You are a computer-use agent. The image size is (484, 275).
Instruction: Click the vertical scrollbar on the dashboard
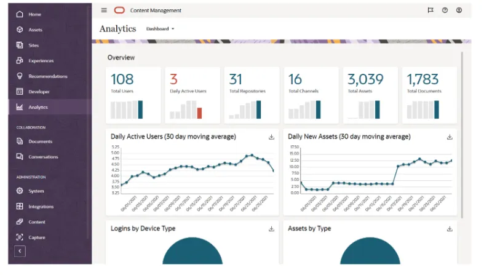(462, 123)
